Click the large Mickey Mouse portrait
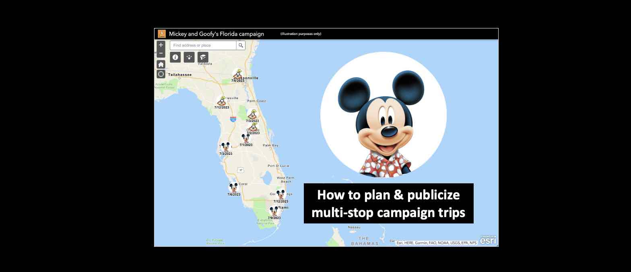 pyautogui.click(x=384, y=115)
